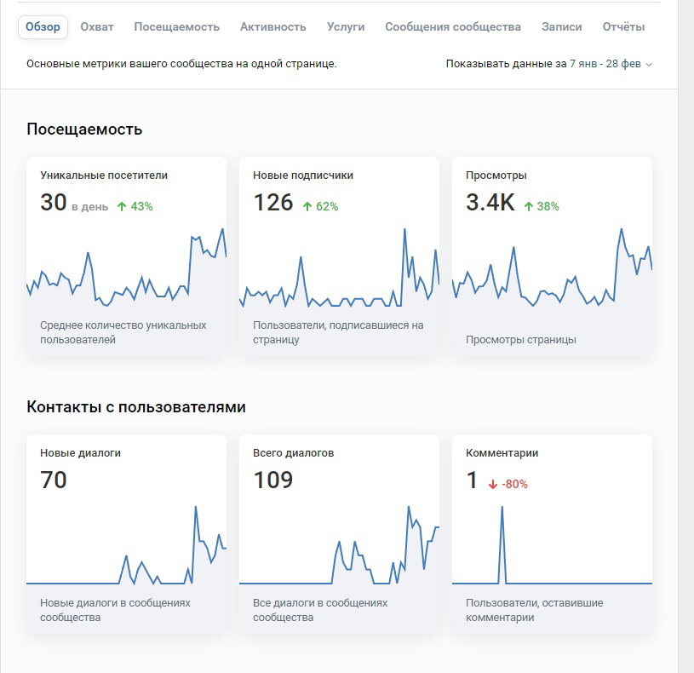Select the Обзор tab
This screenshot has height=673, width=694.
click(x=43, y=27)
